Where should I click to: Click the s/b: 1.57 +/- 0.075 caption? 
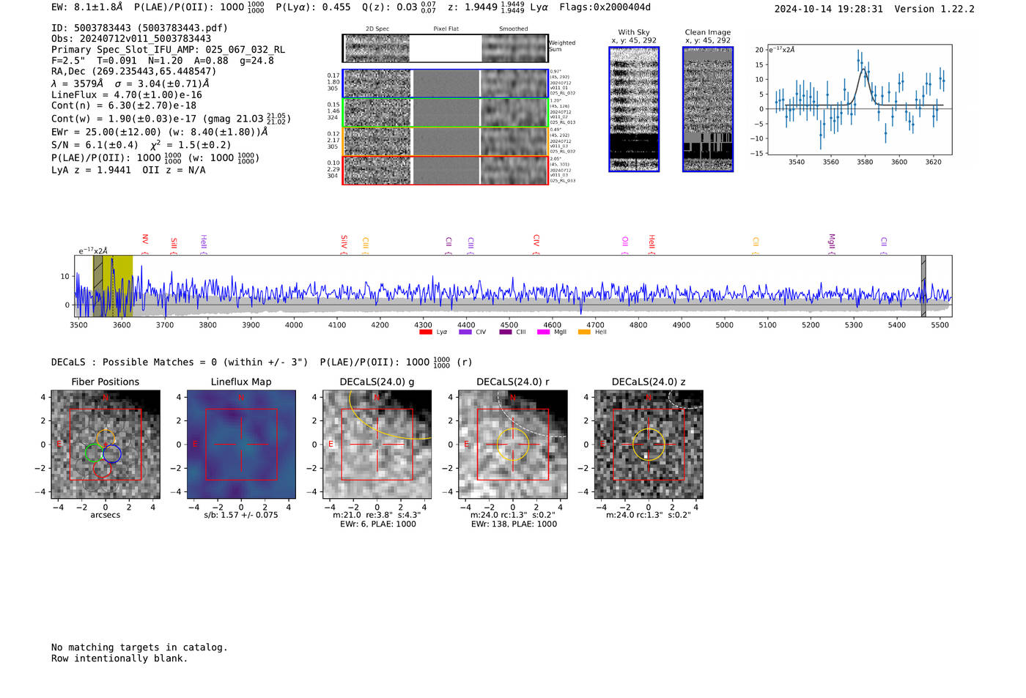241,515
